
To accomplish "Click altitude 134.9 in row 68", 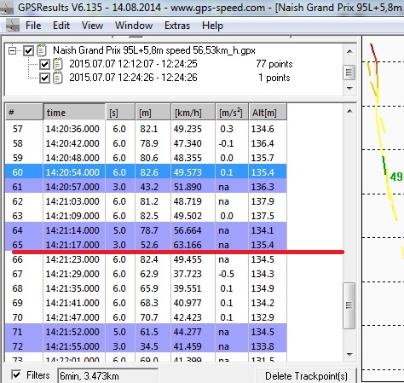I will (263, 288).
